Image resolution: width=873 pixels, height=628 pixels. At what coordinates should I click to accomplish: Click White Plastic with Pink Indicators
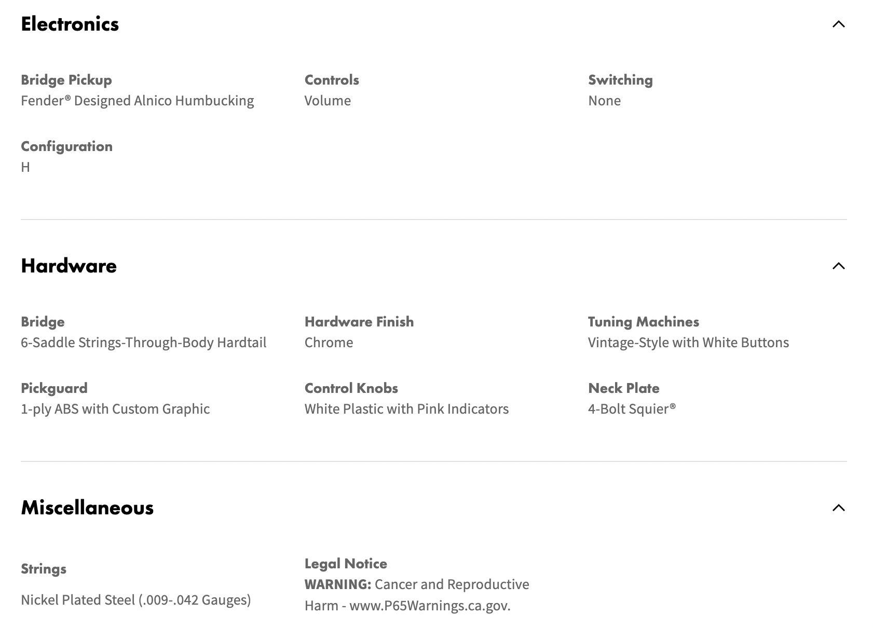(x=406, y=409)
